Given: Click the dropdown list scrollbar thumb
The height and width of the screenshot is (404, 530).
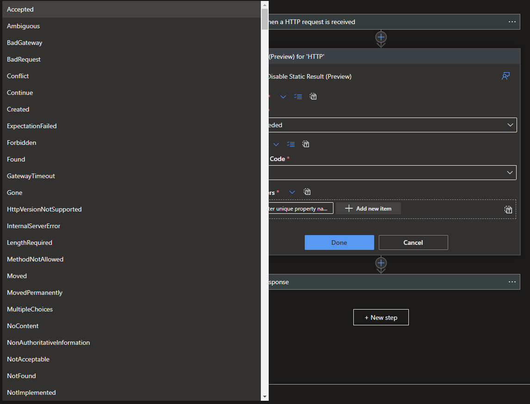Looking at the screenshot, I should point(265,19).
